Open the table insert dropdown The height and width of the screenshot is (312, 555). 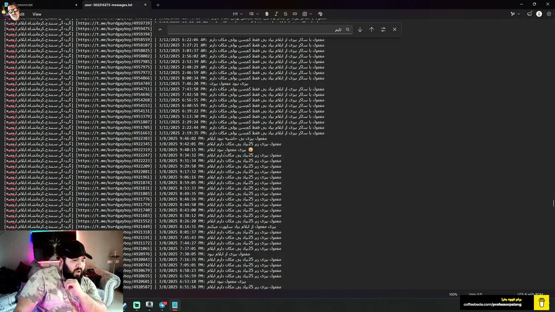click(x=307, y=14)
